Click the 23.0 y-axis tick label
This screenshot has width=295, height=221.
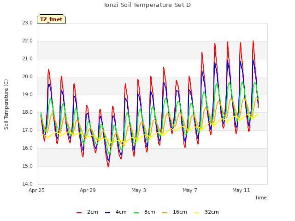pos(28,23)
